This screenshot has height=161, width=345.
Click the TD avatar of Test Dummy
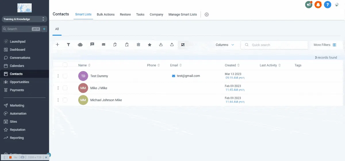tap(83, 76)
